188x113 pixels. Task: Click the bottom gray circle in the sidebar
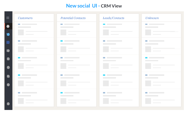8,104
